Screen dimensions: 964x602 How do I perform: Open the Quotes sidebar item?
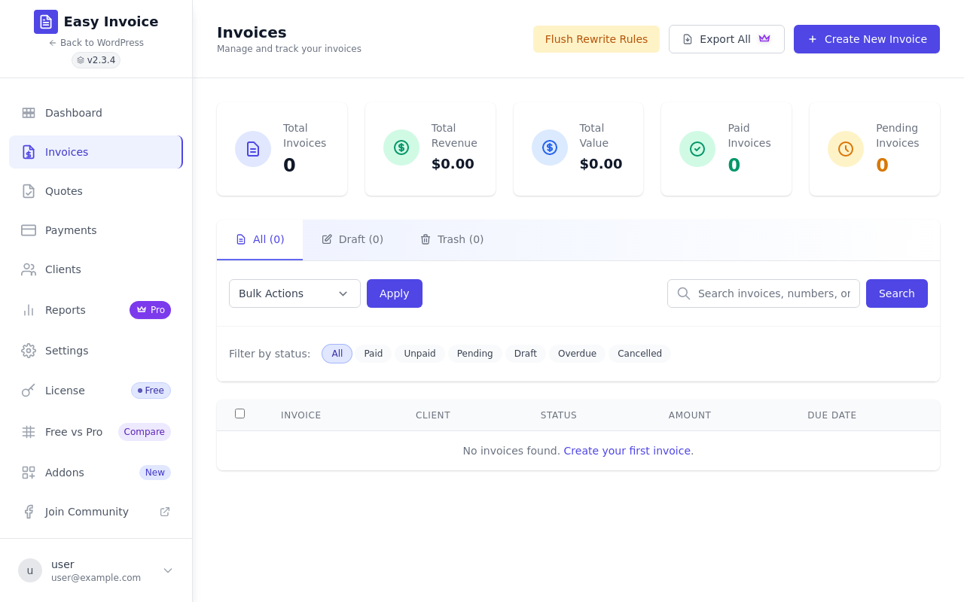tap(96, 191)
